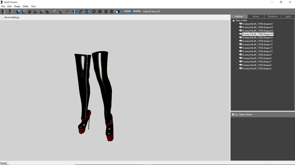
Task: Open the Edit menu
Action: [x=9, y=6]
